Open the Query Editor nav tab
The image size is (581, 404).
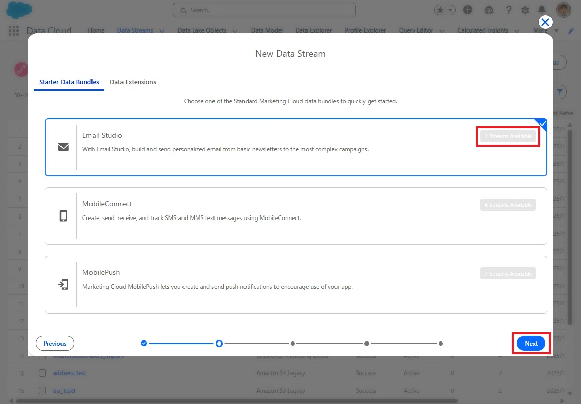pos(416,30)
